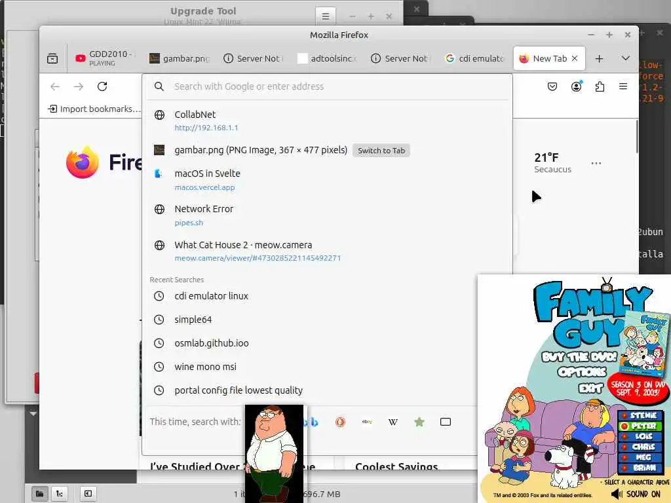
Task: Toggle Sound On speaker in Family Guy window
Action: point(637,494)
